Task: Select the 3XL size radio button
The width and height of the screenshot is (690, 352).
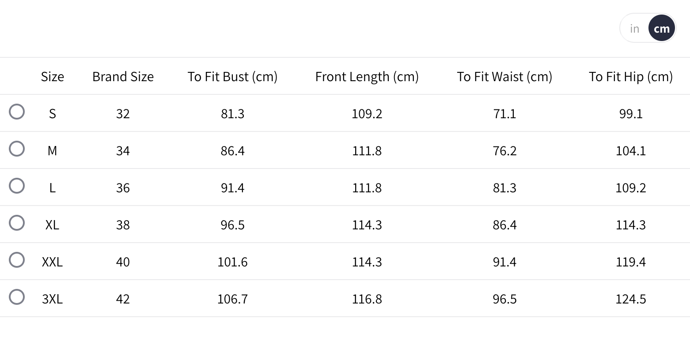Action: pos(17,297)
